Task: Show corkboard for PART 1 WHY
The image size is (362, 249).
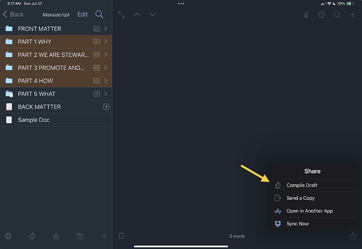Action: click(x=97, y=41)
